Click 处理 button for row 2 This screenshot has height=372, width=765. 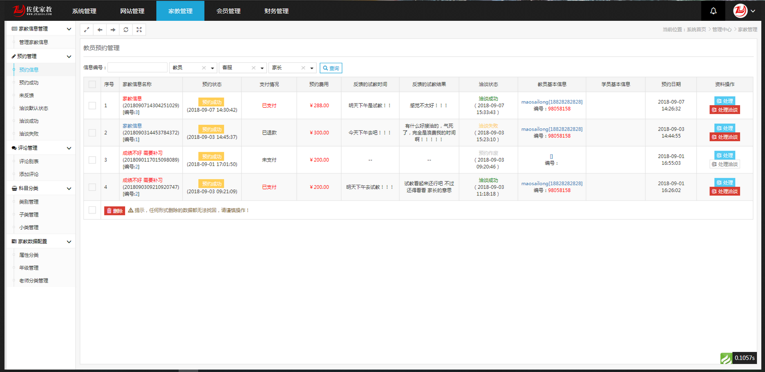point(725,128)
